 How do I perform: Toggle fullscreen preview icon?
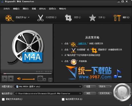(50, 80)
